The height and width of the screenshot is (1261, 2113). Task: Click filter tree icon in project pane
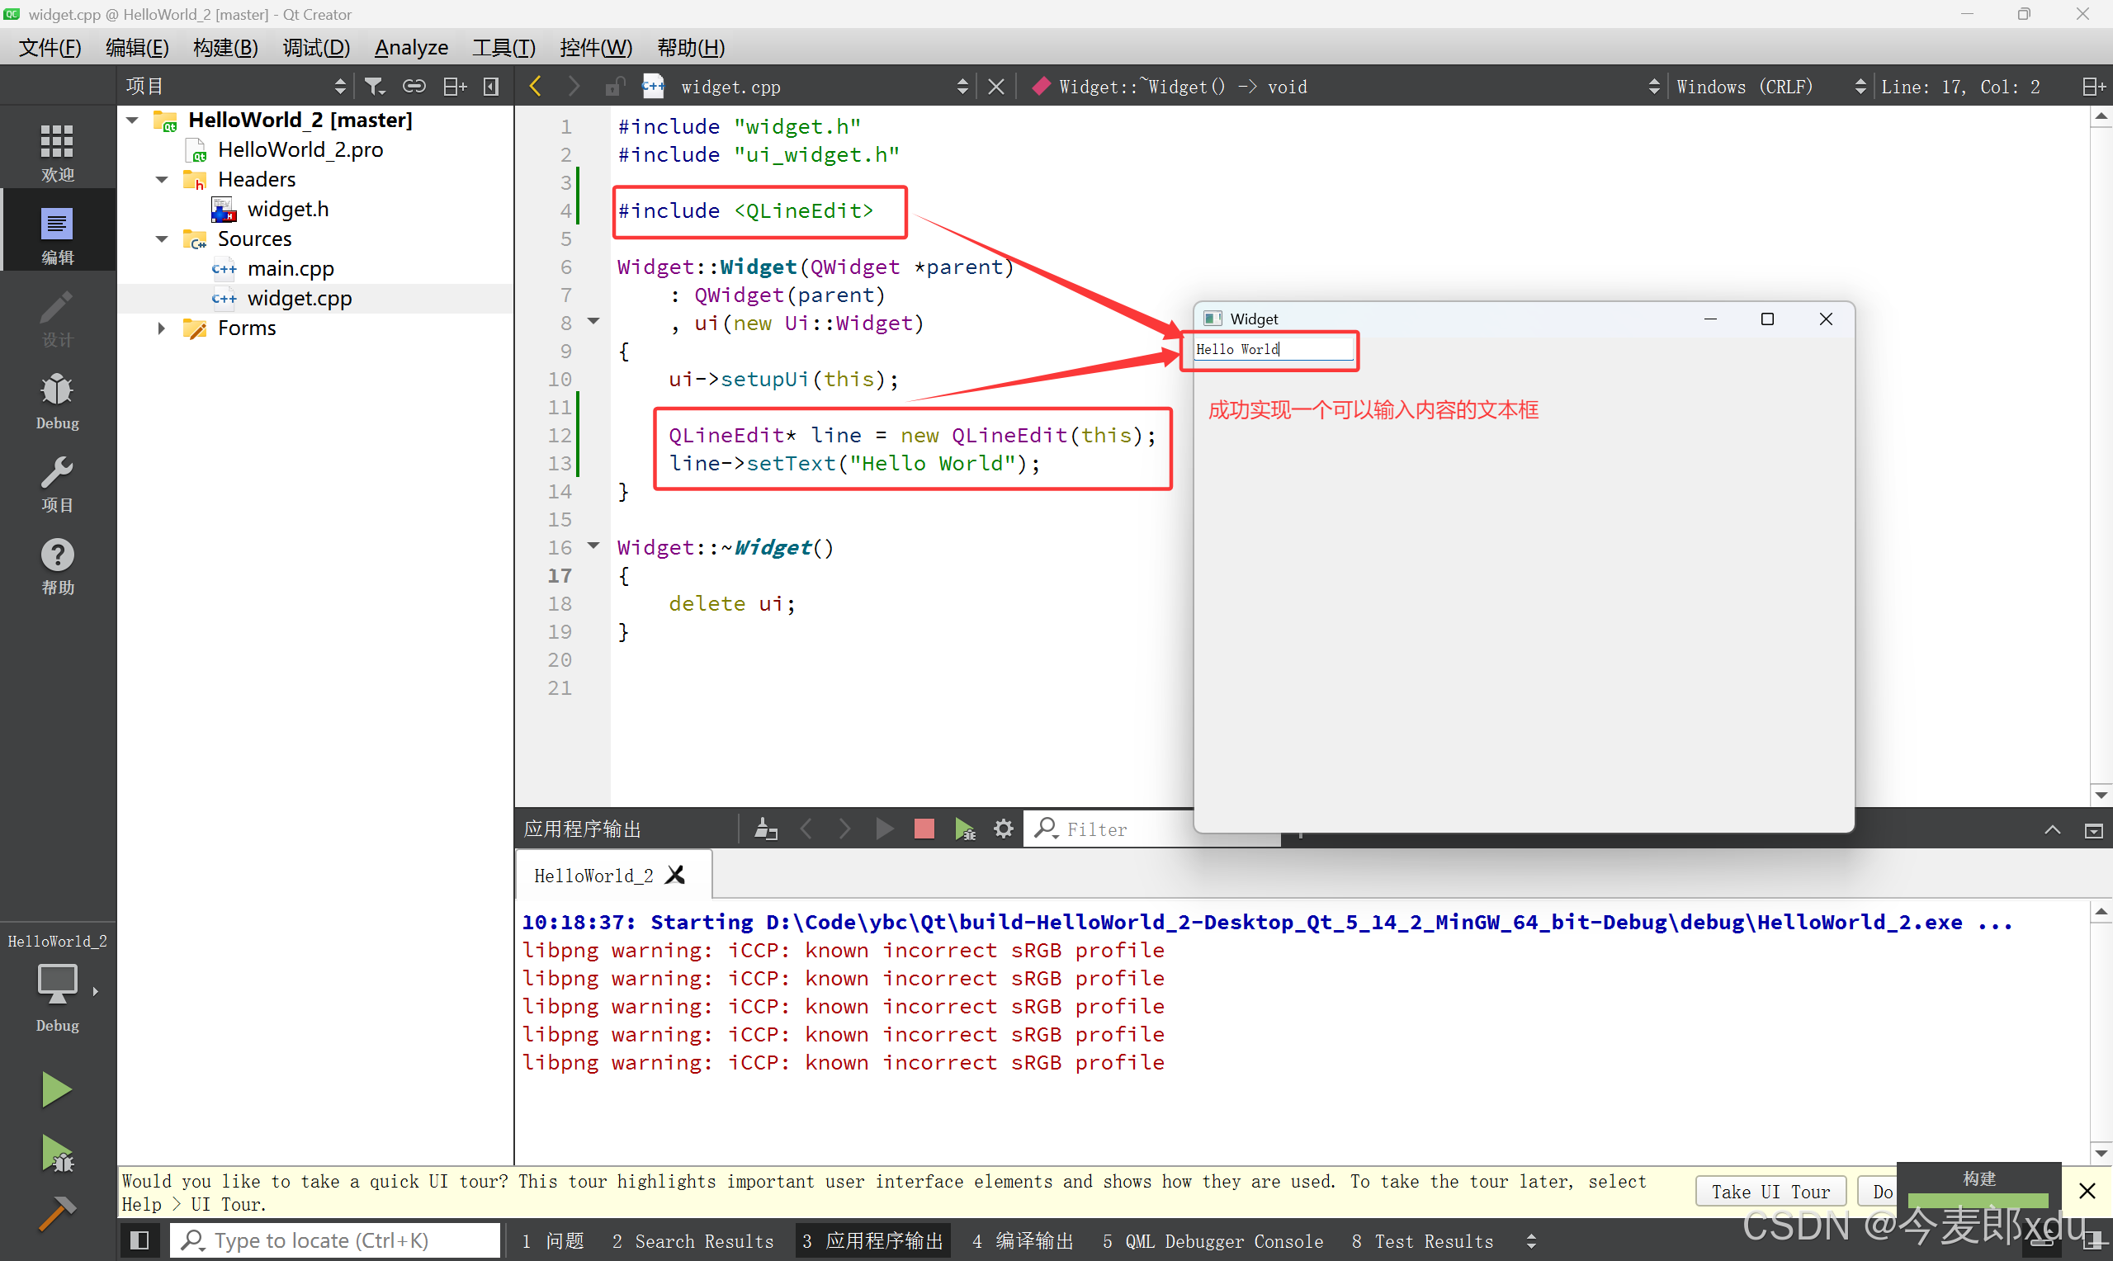[374, 87]
